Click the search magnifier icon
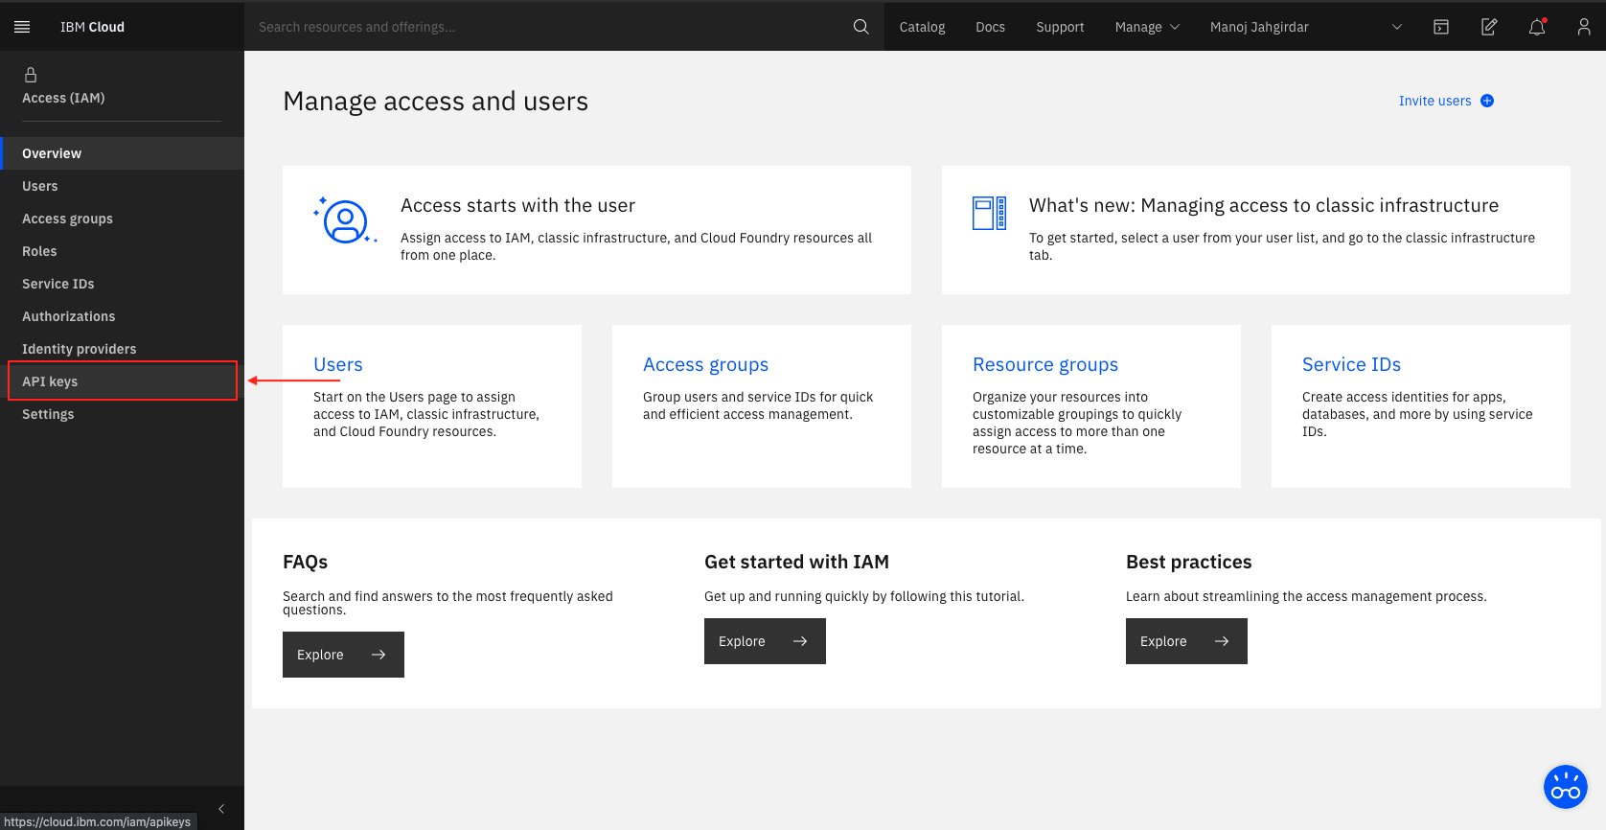The height and width of the screenshot is (830, 1606). pyautogui.click(x=861, y=27)
